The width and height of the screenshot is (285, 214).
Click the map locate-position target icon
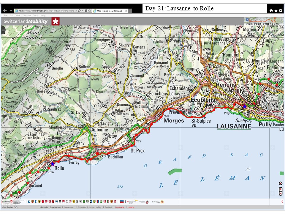281,183
